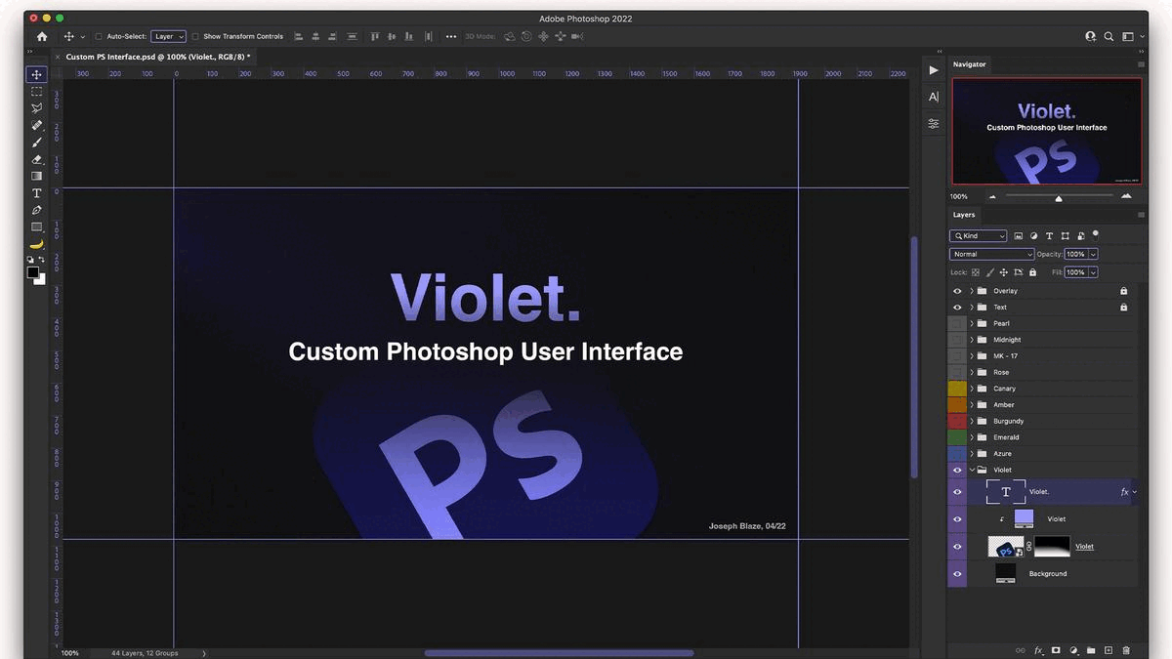The height and width of the screenshot is (659, 1172).
Task: Select the Emerald group row
Action: [x=1042, y=437]
